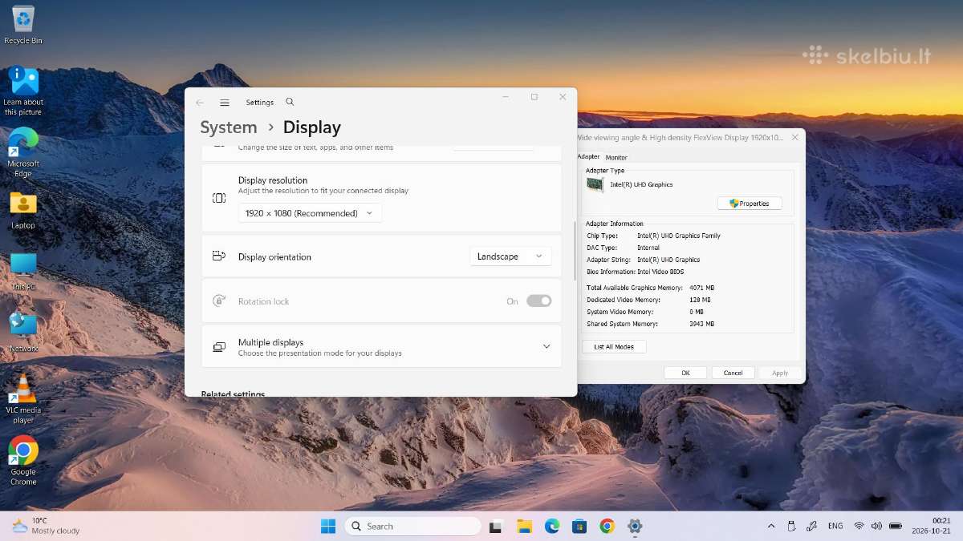This screenshot has height=541, width=963.
Task: Click the '3943 MB' shared system memory value
Action: click(x=701, y=324)
